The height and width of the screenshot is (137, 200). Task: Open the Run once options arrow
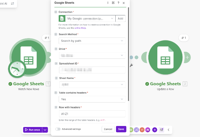coord(45,130)
